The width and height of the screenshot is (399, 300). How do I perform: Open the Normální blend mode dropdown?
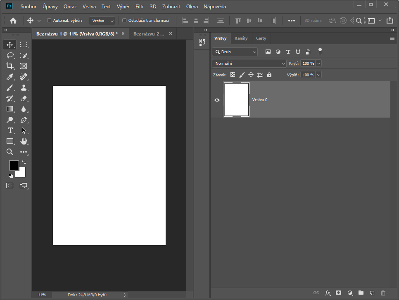[x=249, y=64]
